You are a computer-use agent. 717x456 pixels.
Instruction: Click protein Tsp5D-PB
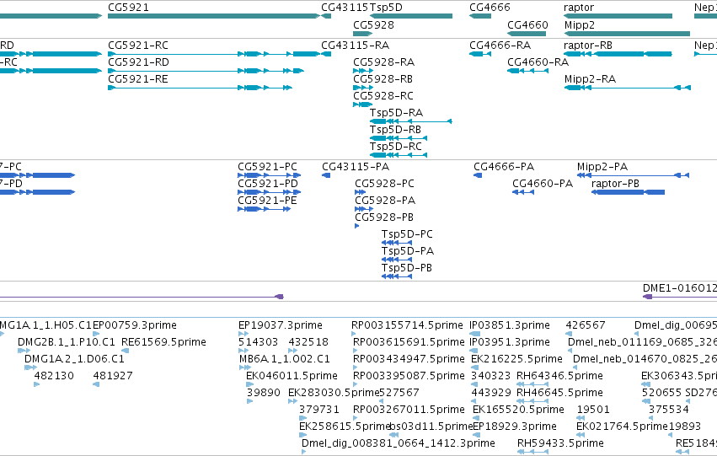[x=397, y=276]
